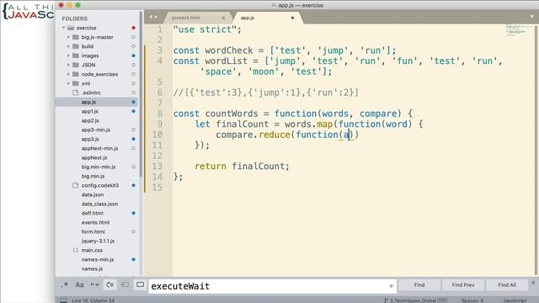Expand the build folder
Viewport: 539px width, 303px height.
point(68,46)
